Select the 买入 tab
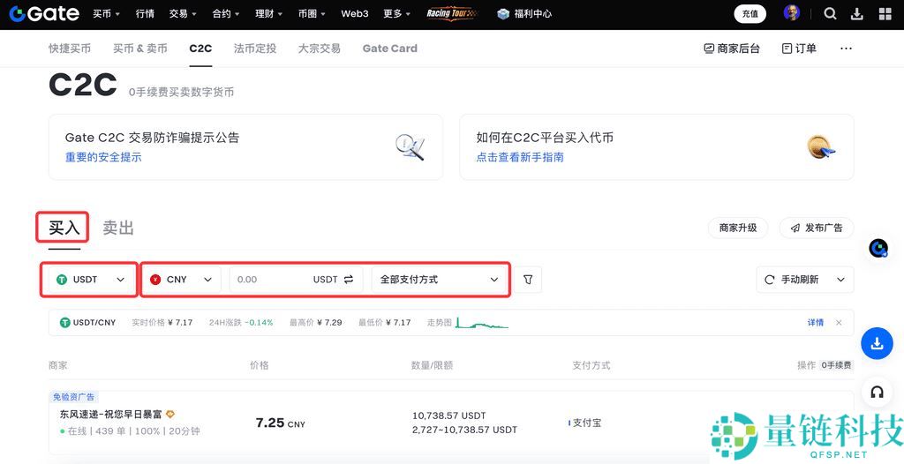 tap(64, 228)
